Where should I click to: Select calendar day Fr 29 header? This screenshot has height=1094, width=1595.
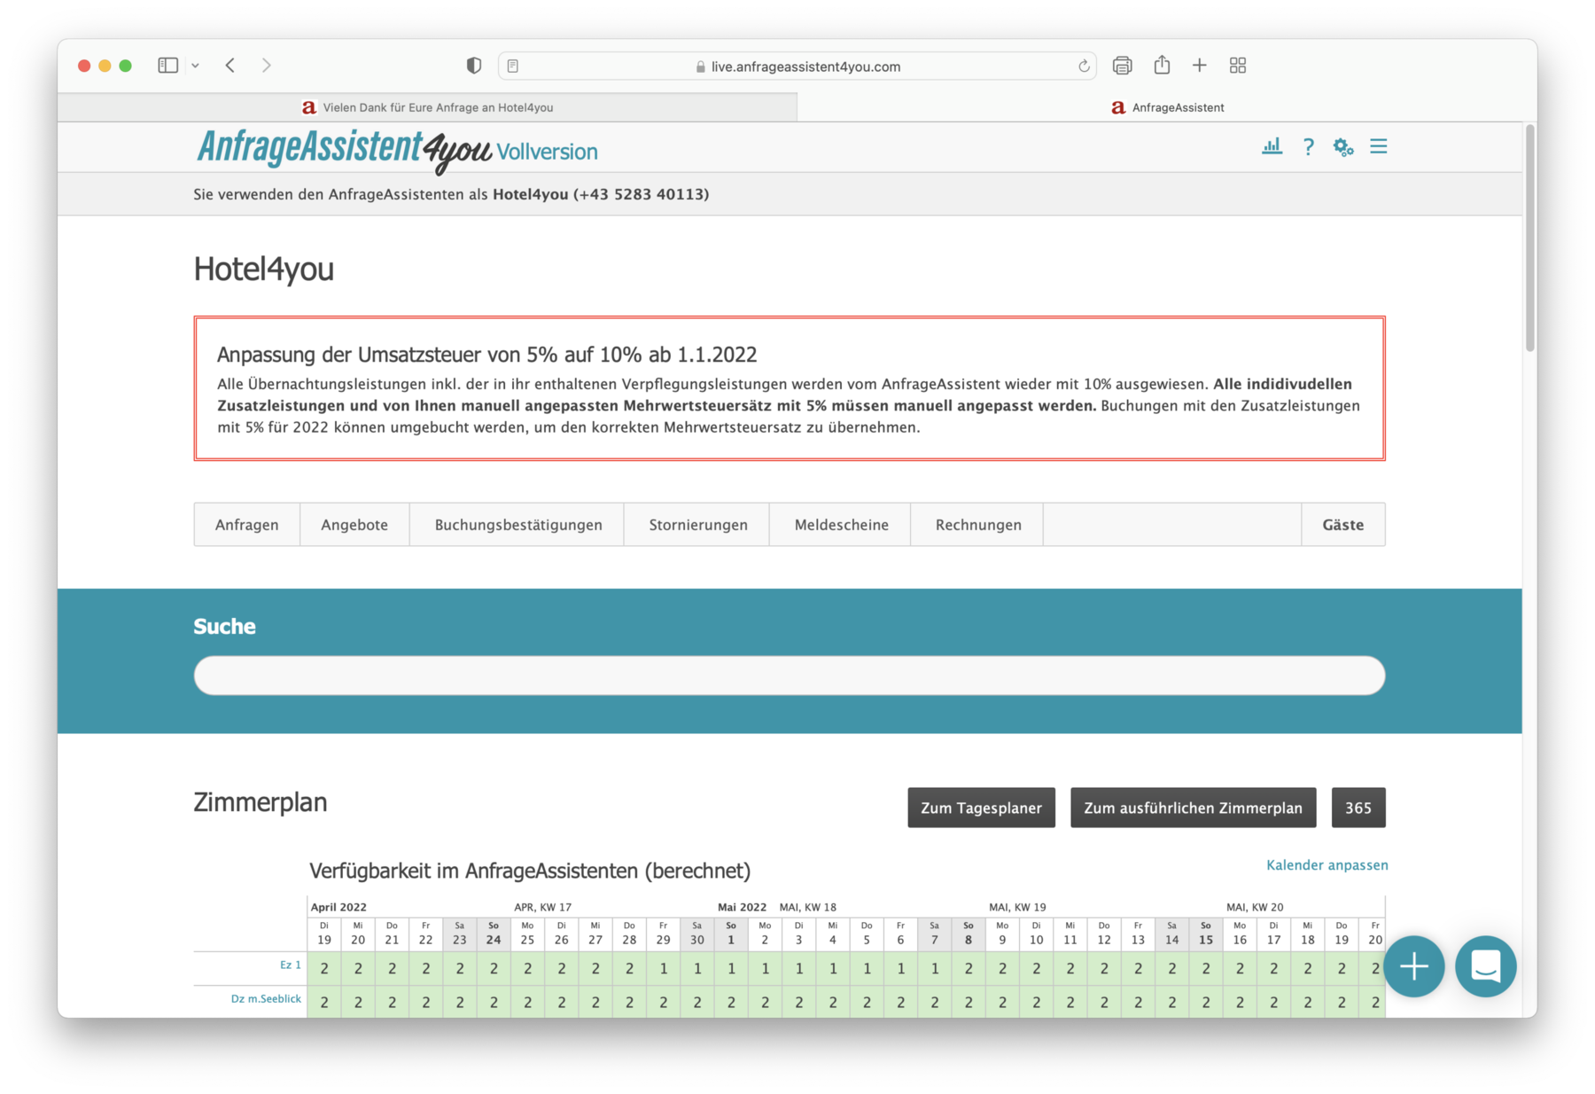(x=663, y=934)
